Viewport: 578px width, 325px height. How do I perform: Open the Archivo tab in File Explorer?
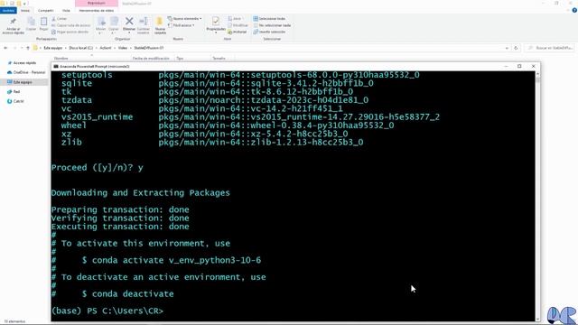(8, 11)
